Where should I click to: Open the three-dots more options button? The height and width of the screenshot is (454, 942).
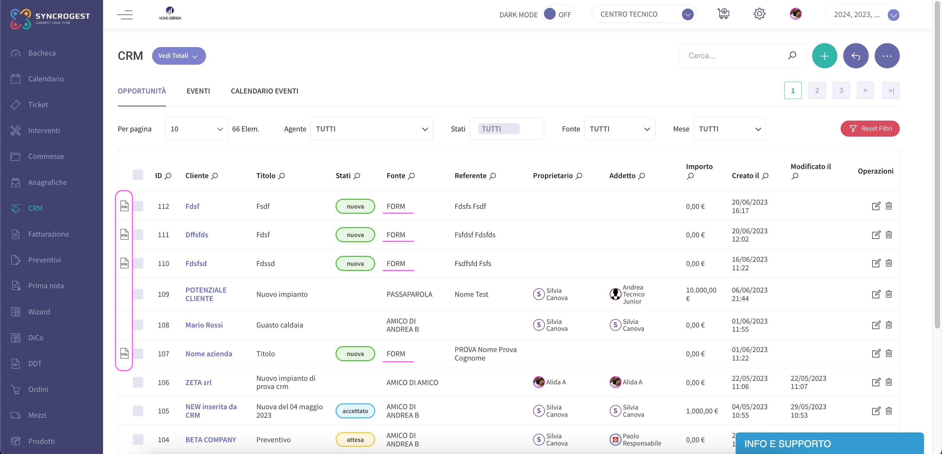click(x=887, y=56)
